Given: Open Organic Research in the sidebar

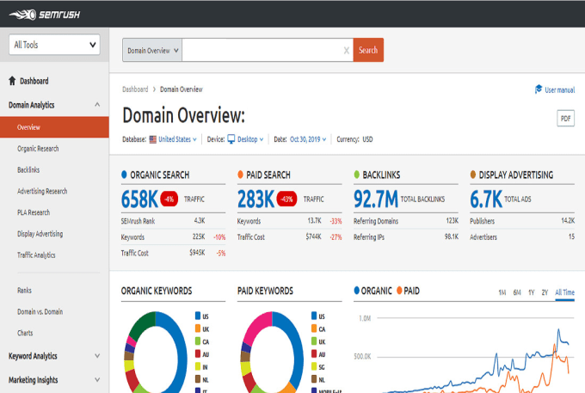Looking at the screenshot, I should [x=40, y=148].
